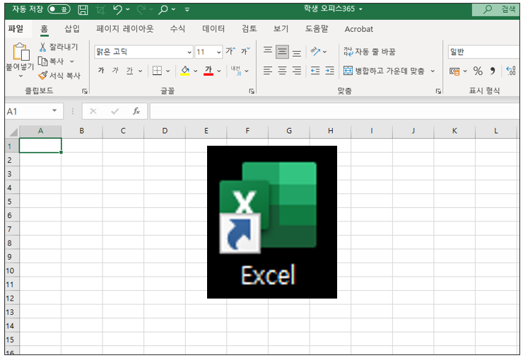Click the formula bar input field
Viewport: 523px width, 358px height.
point(334,111)
